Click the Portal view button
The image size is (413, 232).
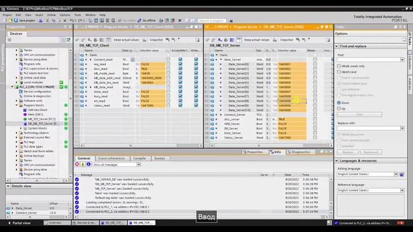tap(19, 223)
